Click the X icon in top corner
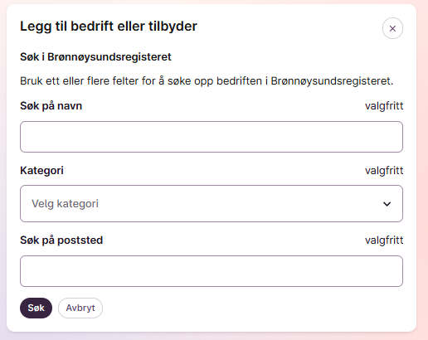Screen dimensions: 428x340 pos(392,28)
